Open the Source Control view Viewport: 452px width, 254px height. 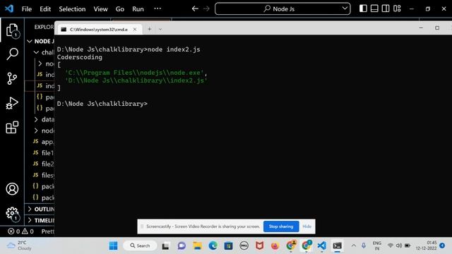(x=12, y=78)
